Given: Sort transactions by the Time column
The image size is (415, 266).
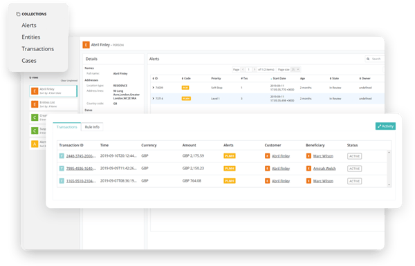Looking at the screenshot, I should (x=104, y=145).
